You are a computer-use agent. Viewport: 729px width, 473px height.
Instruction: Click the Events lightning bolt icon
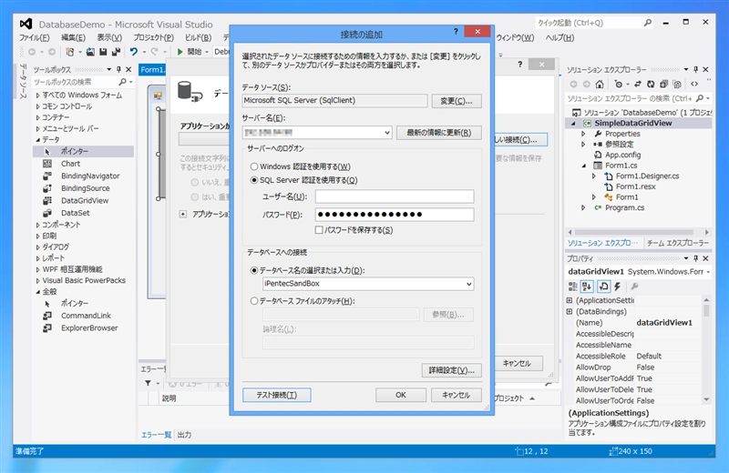[x=618, y=287]
